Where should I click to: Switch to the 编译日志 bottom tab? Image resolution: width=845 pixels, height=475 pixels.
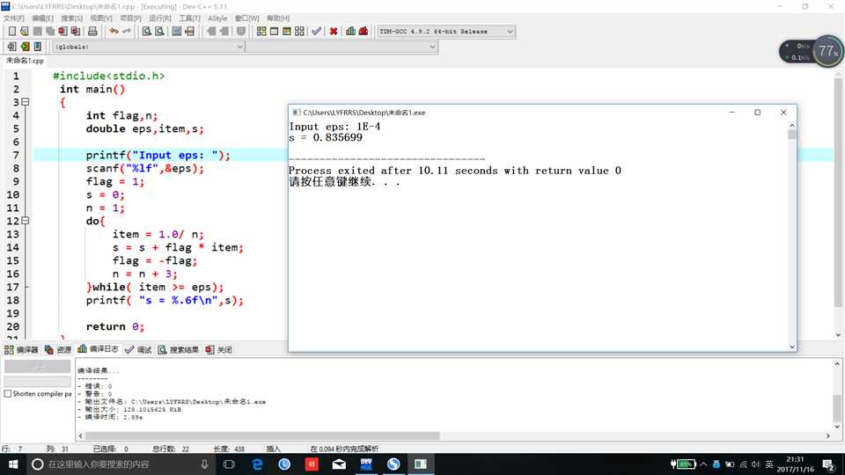(x=99, y=349)
